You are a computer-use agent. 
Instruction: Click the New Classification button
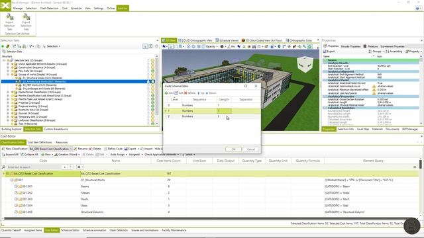click(15, 149)
